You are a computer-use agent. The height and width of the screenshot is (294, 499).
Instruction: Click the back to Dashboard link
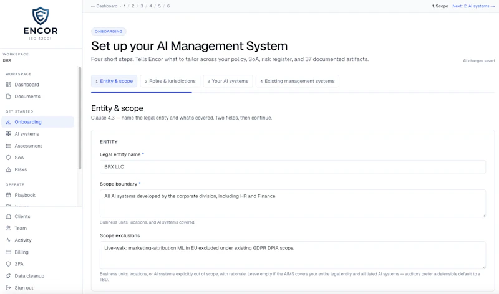pyautogui.click(x=104, y=6)
